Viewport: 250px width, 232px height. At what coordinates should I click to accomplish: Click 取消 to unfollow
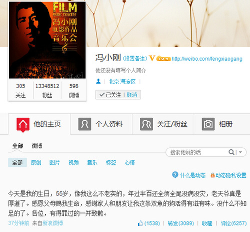tap(132, 95)
